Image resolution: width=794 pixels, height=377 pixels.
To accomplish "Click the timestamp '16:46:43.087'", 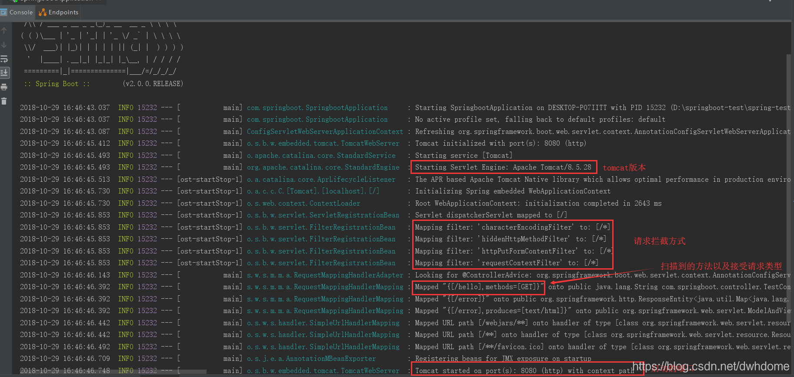I will 86,131.
